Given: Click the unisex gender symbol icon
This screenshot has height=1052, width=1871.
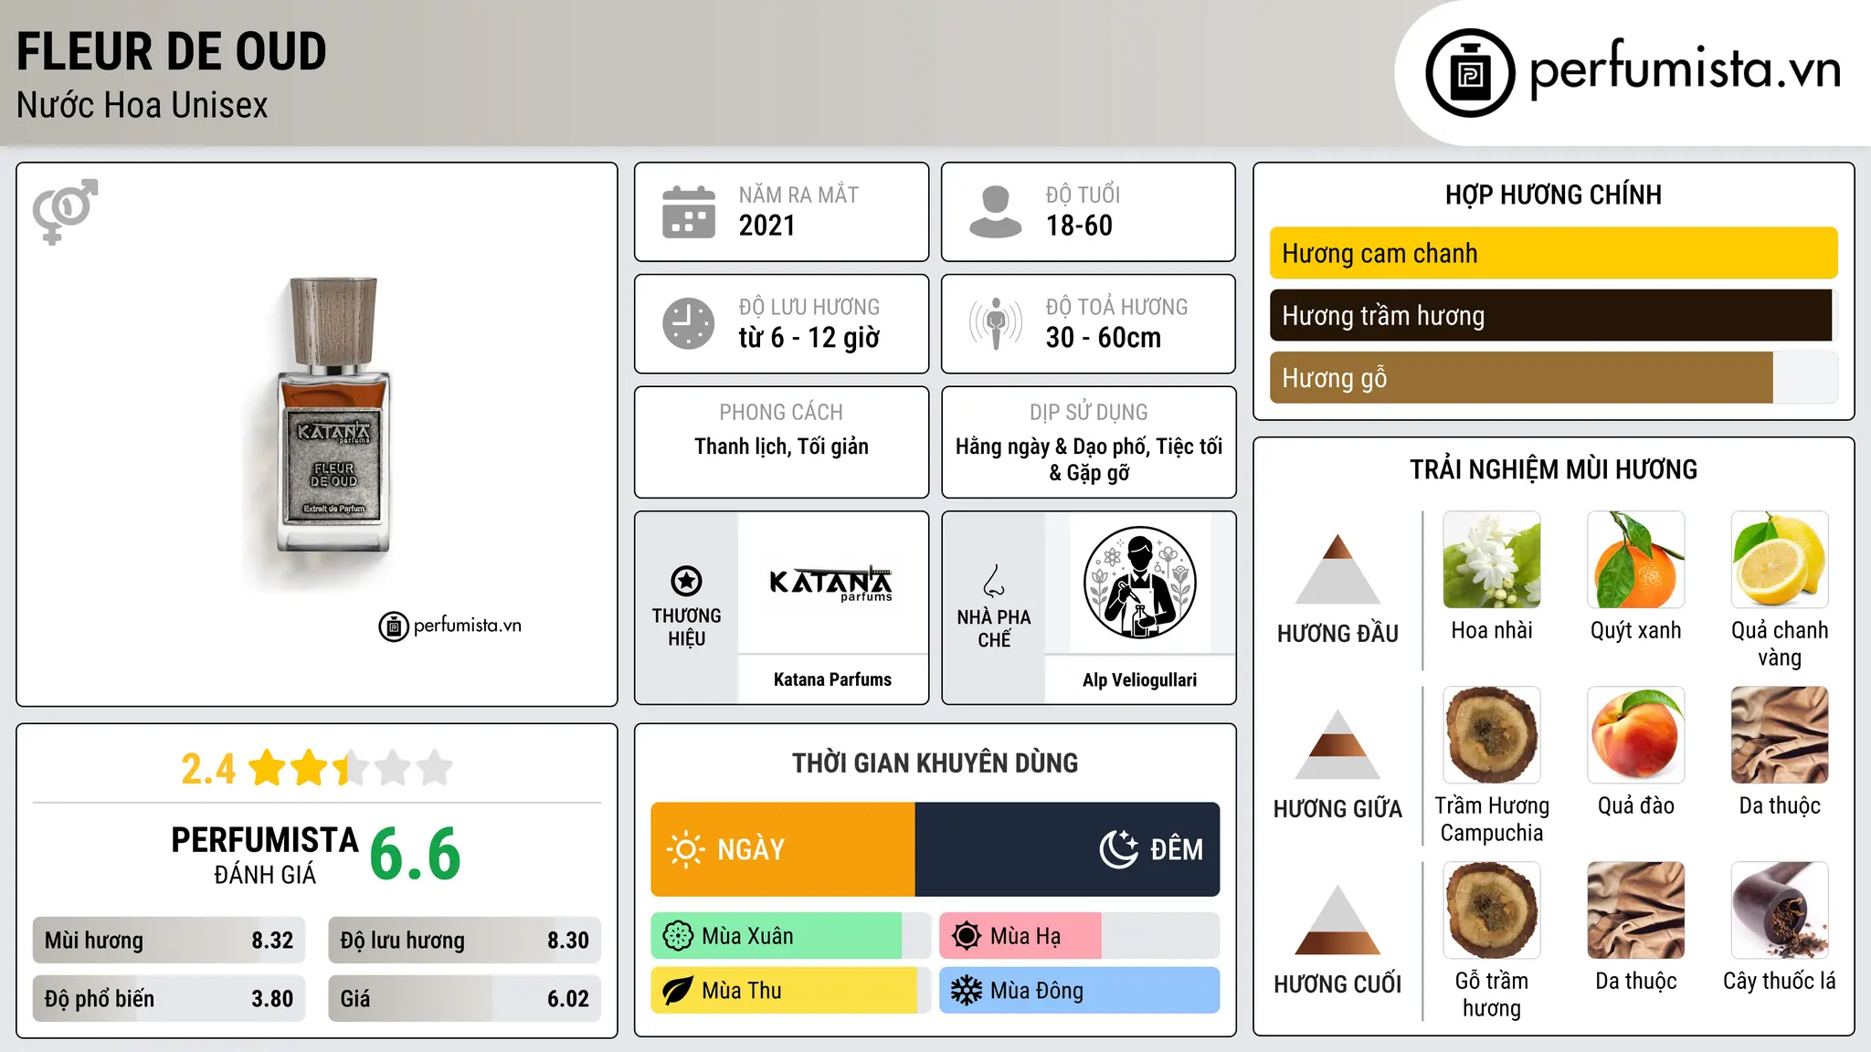Looking at the screenshot, I should tap(65, 211).
